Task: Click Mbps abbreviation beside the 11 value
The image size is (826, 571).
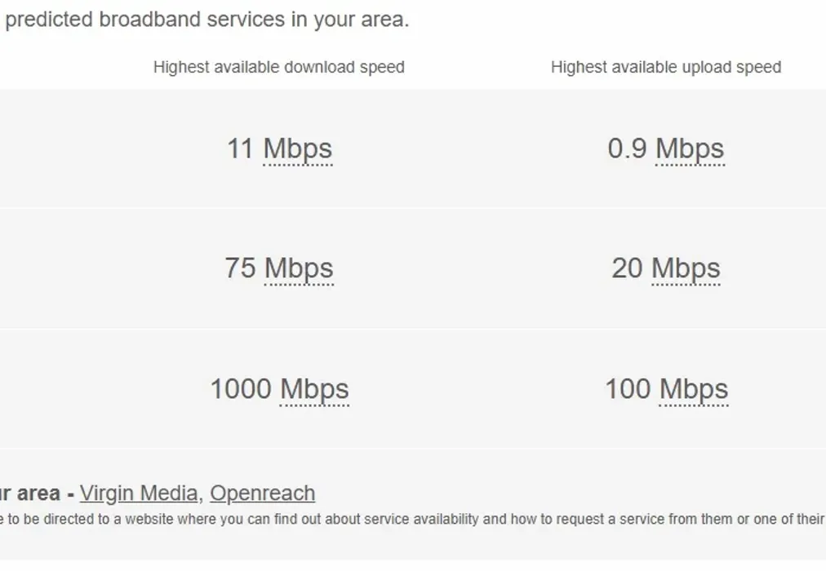Action: pos(298,149)
